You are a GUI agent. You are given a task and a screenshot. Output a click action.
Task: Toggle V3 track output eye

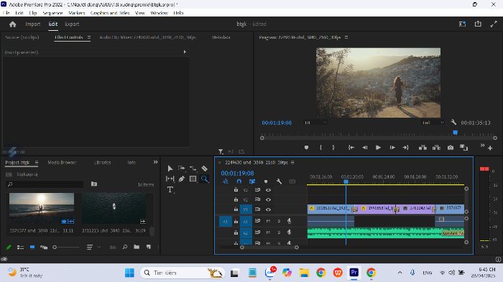(268, 190)
